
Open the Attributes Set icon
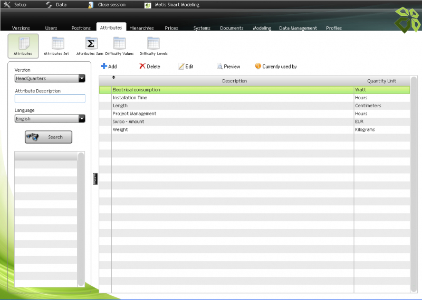click(56, 44)
